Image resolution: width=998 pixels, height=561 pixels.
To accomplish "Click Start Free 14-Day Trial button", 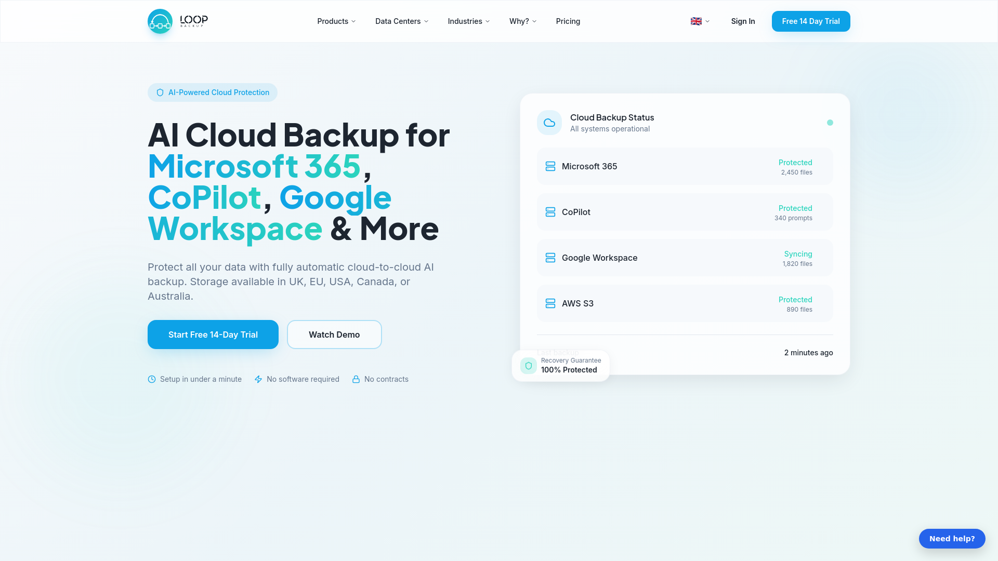I will [213, 335].
